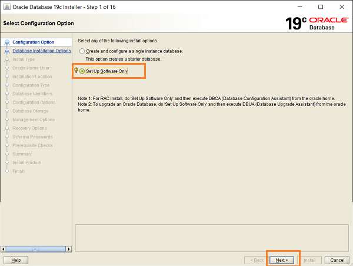
Task: Click the lightbulb hint icon beside Set Up Software Only
Action: (x=76, y=70)
